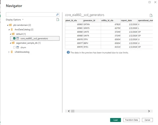Collapse the AwsDataCatalog node
This screenshot has width=158, height=125.
pos(9,30)
